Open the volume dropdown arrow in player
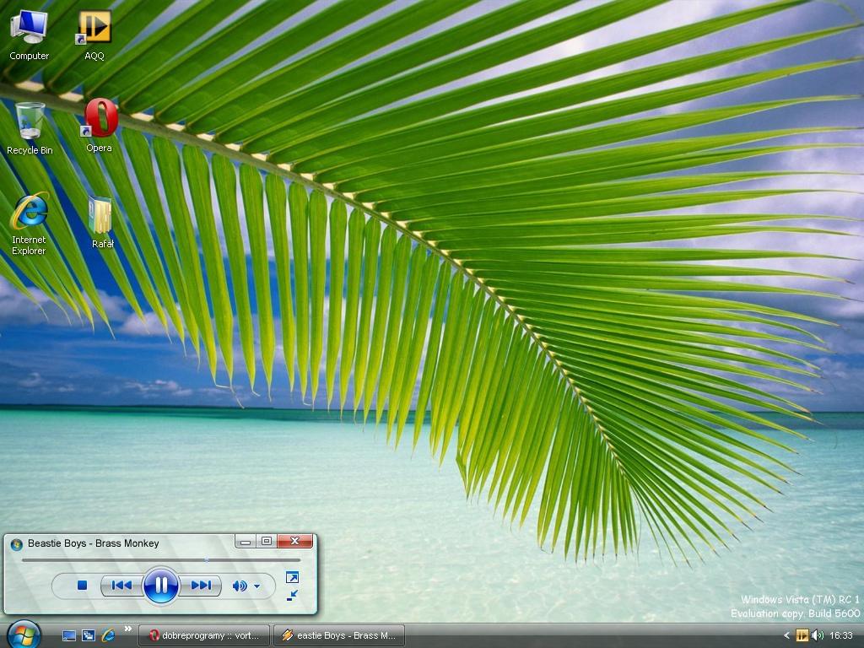Viewport: 864px width, 648px height. 256,586
